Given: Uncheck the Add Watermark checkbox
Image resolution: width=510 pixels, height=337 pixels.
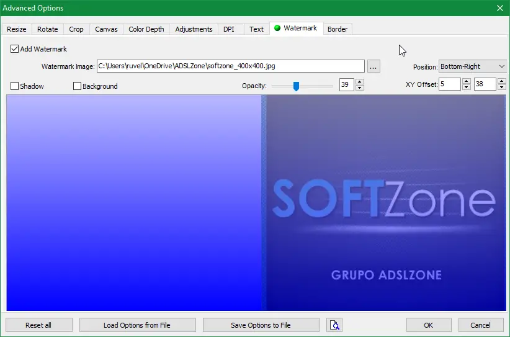Looking at the screenshot, I should point(14,49).
